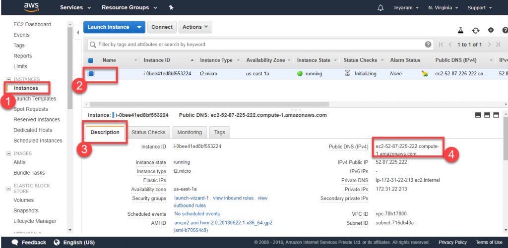Open the Terms of Use link
508x248 pixels.
coord(489,242)
